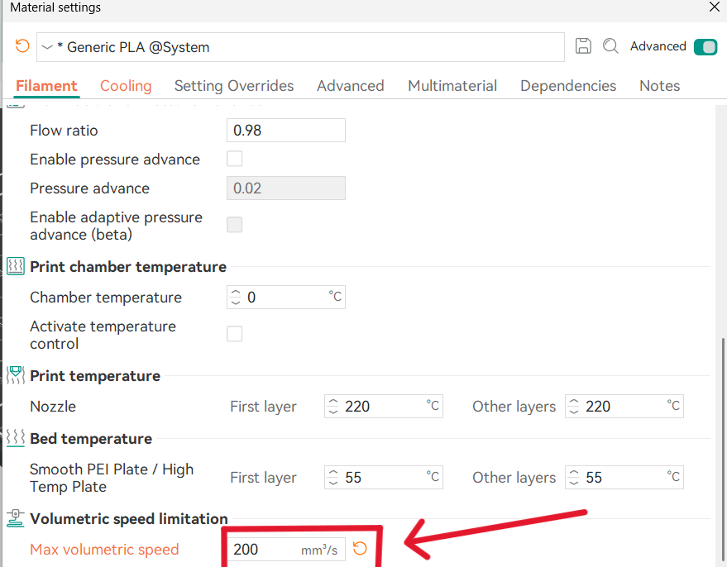Click the reset preset arrow icon
Screen dimensions: 727x567
pyautogui.click(x=22, y=46)
